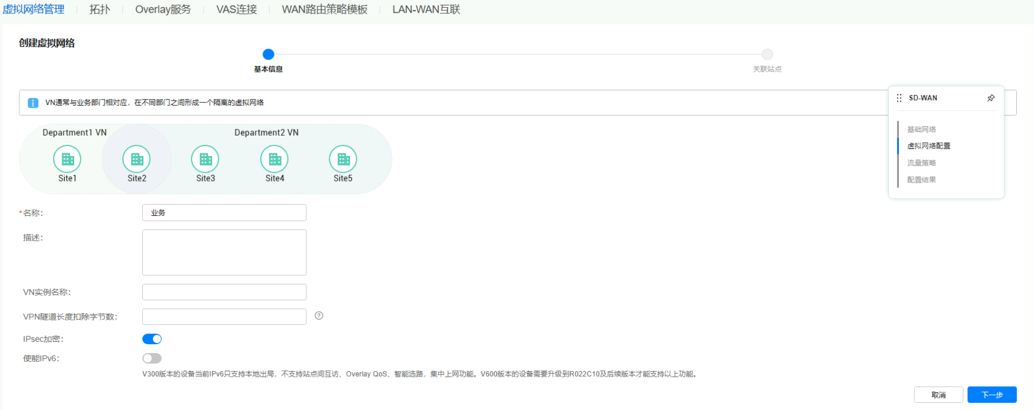Click the SD-WAN panel title

click(x=923, y=98)
